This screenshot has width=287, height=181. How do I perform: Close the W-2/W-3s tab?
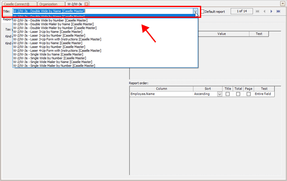pyautogui.click(x=86, y=4)
